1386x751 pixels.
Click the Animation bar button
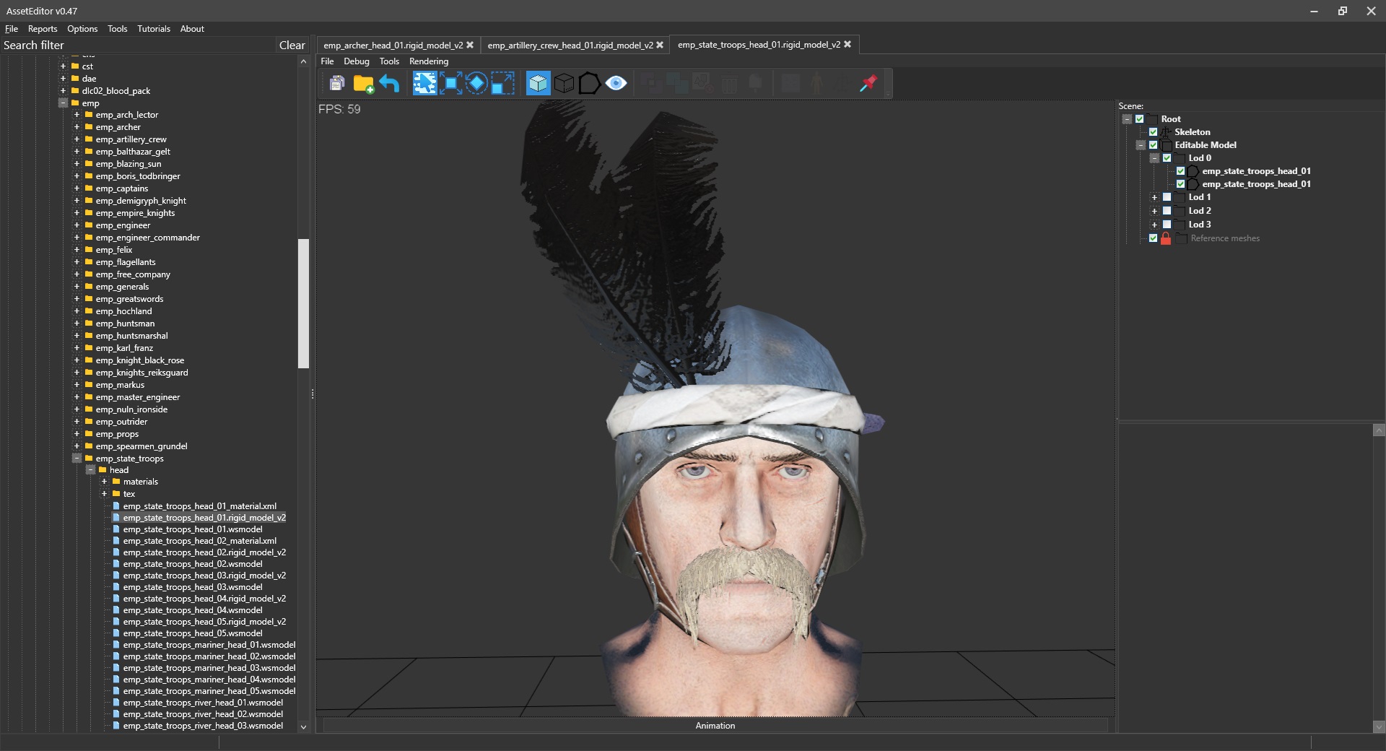(x=715, y=726)
